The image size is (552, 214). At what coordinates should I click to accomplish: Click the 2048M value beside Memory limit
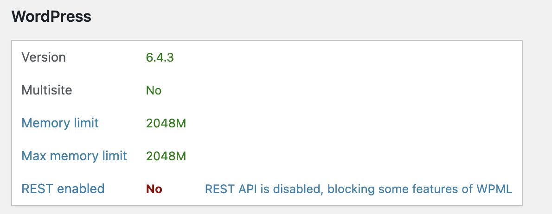[x=166, y=123]
